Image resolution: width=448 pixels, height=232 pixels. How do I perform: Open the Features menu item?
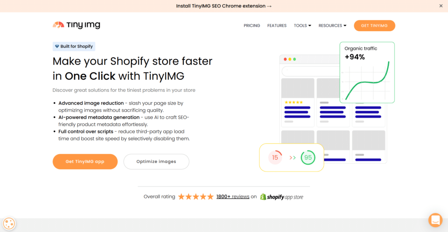pos(277,25)
